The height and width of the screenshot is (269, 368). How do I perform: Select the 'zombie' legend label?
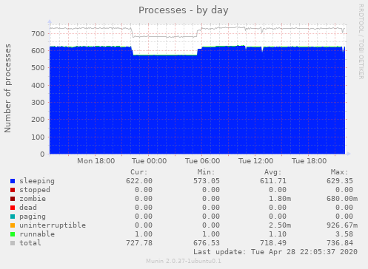click(33, 199)
